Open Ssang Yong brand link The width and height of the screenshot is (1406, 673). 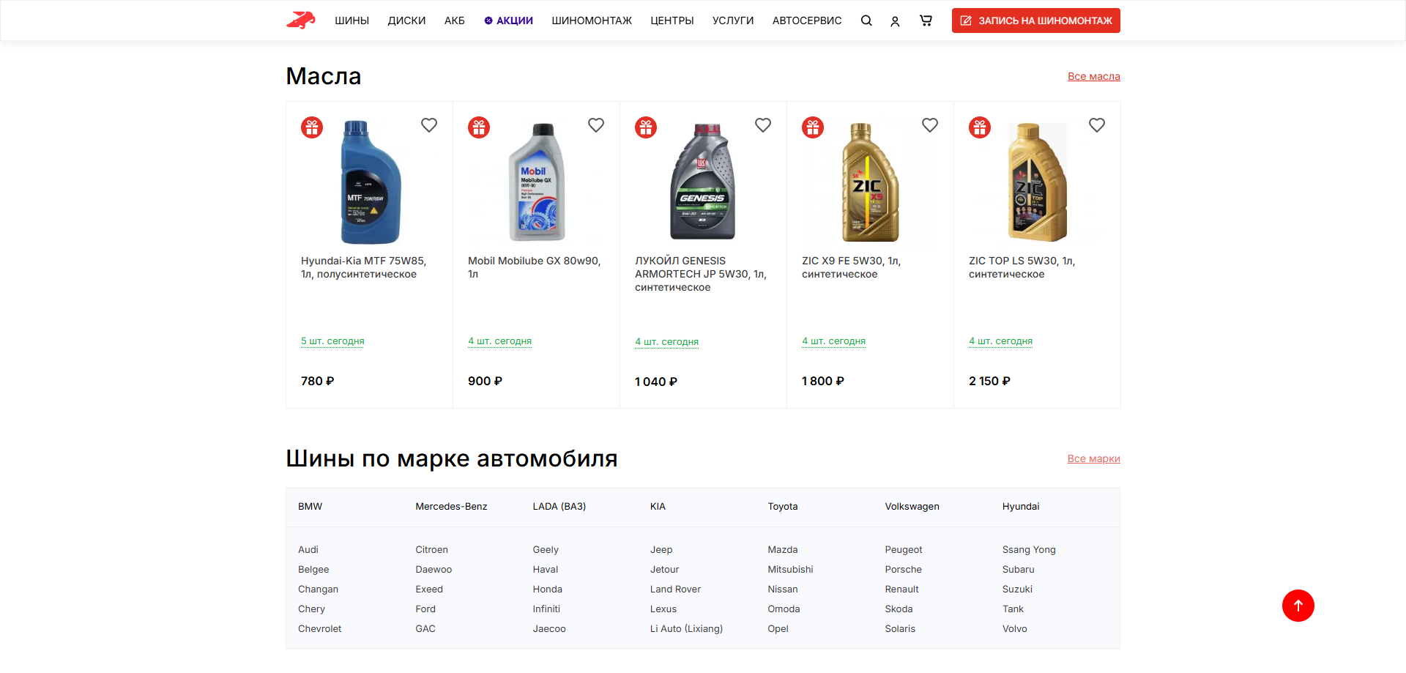click(1029, 550)
